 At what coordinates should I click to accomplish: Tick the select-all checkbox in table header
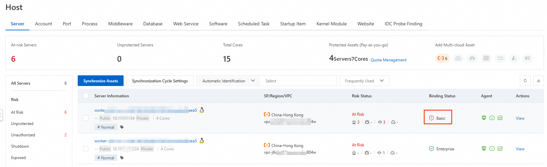(x=86, y=96)
